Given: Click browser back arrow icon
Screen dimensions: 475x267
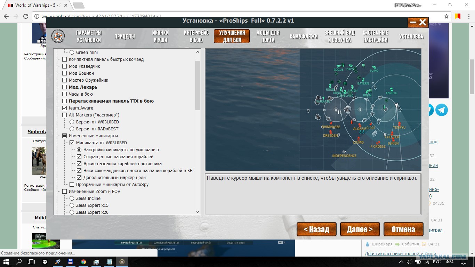Looking at the screenshot, I should (x=6, y=16).
